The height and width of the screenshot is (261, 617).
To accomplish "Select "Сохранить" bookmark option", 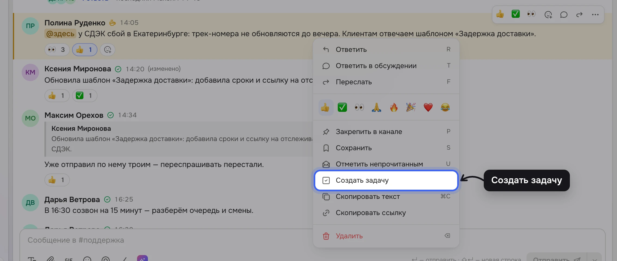I will (386, 148).
